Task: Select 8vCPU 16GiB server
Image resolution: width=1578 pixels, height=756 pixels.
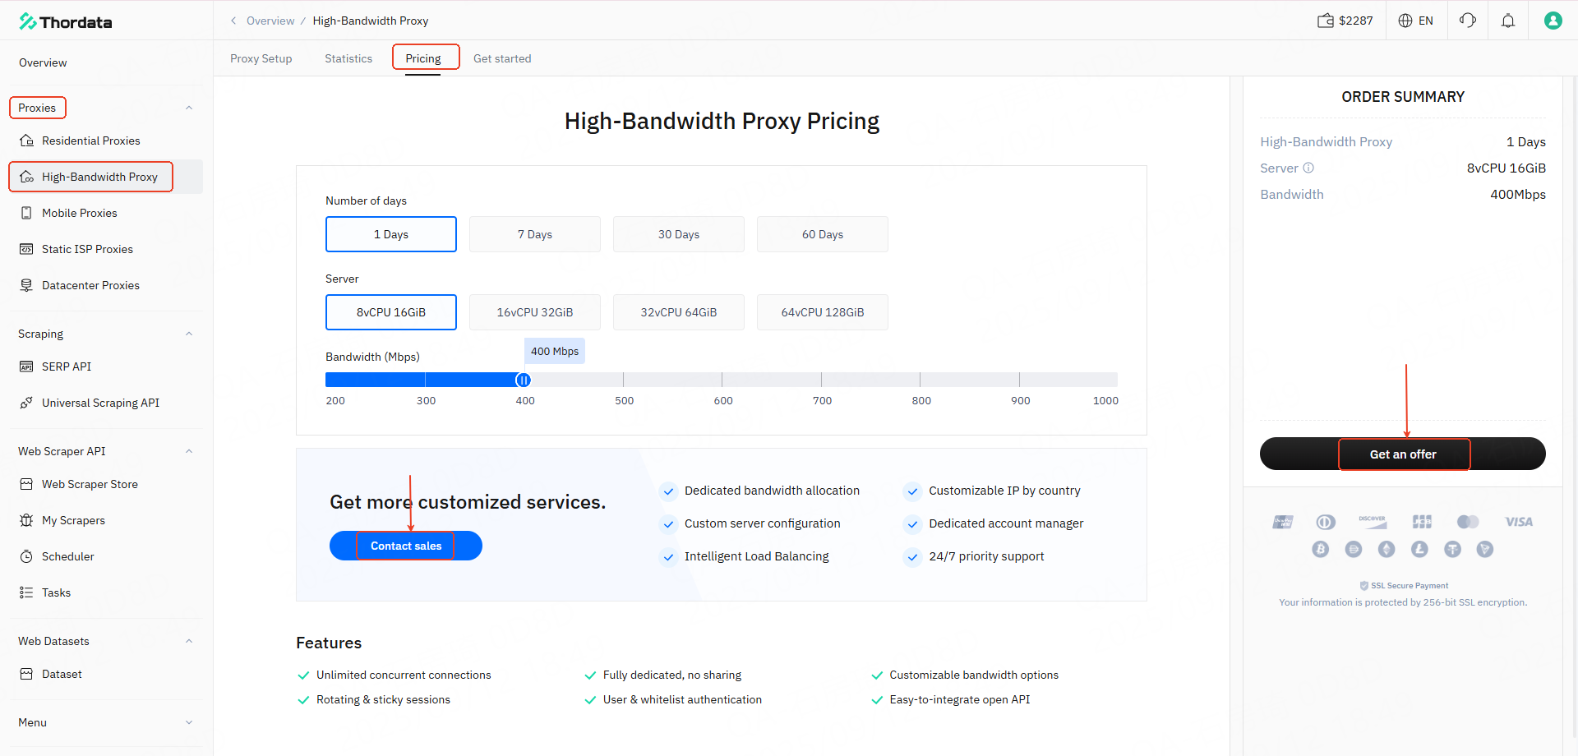Action: click(391, 312)
